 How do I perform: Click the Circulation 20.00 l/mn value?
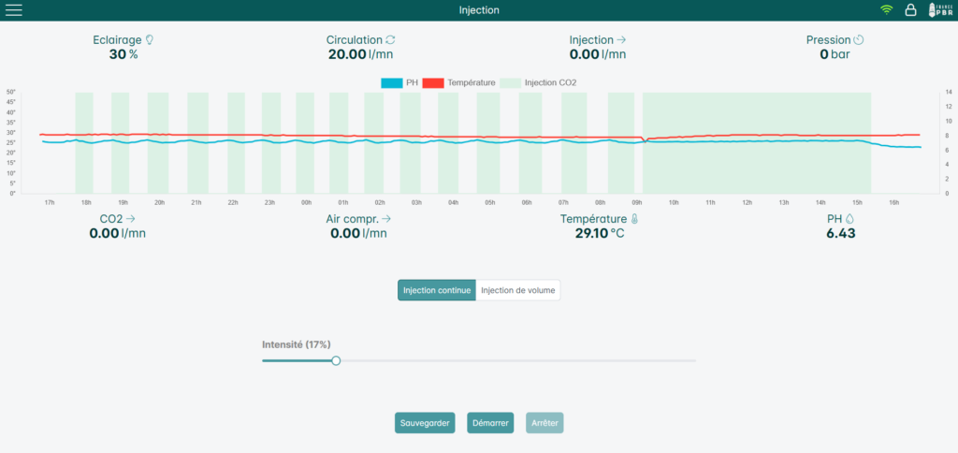click(x=360, y=54)
